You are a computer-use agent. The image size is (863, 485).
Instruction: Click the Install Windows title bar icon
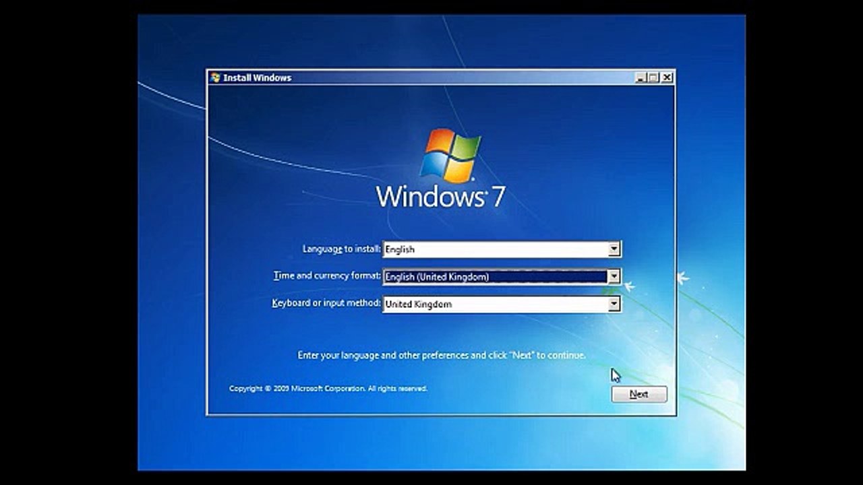pyautogui.click(x=215, y=77)
